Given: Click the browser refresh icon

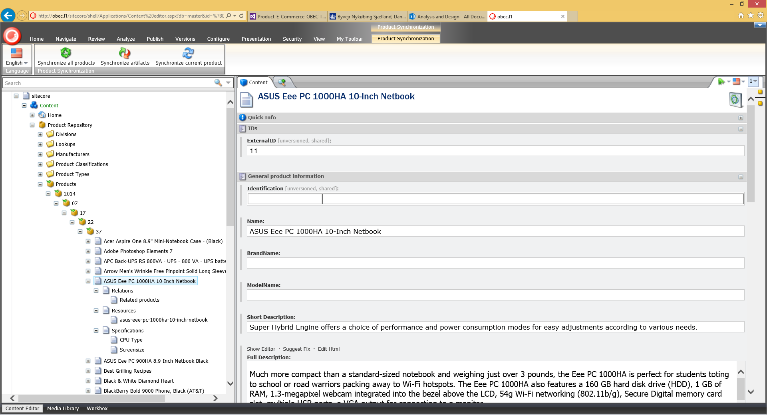Looking at the screenshot, I should (x=241, y=16).
